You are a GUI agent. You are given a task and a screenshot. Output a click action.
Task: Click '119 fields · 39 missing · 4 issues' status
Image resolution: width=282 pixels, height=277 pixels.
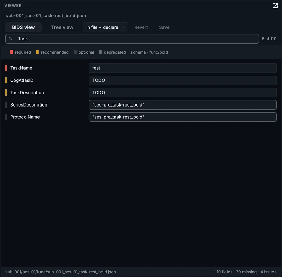pyautogui.click(x=246, y=272)
